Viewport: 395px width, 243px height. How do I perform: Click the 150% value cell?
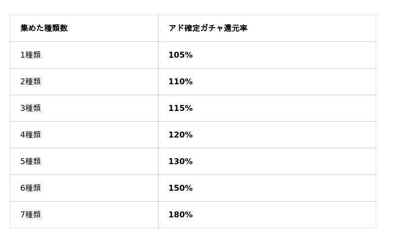click(181, 188)
